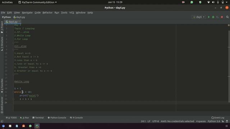Open Search Everywhere magnifier icon

point(227,17)
